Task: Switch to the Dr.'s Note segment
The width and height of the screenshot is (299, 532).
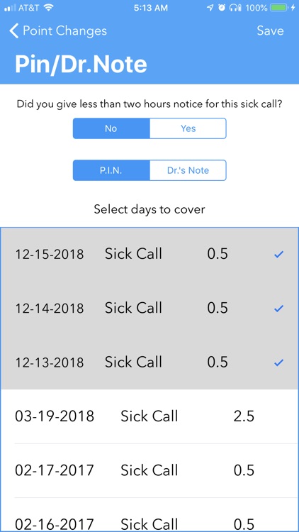Action: click(188, 170)
